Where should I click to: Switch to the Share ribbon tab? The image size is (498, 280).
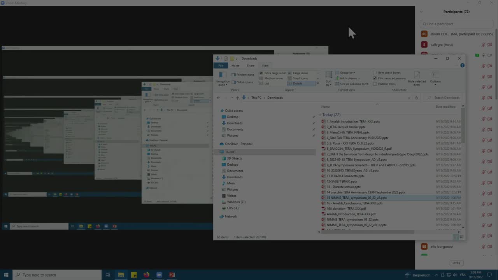(251, 65)
